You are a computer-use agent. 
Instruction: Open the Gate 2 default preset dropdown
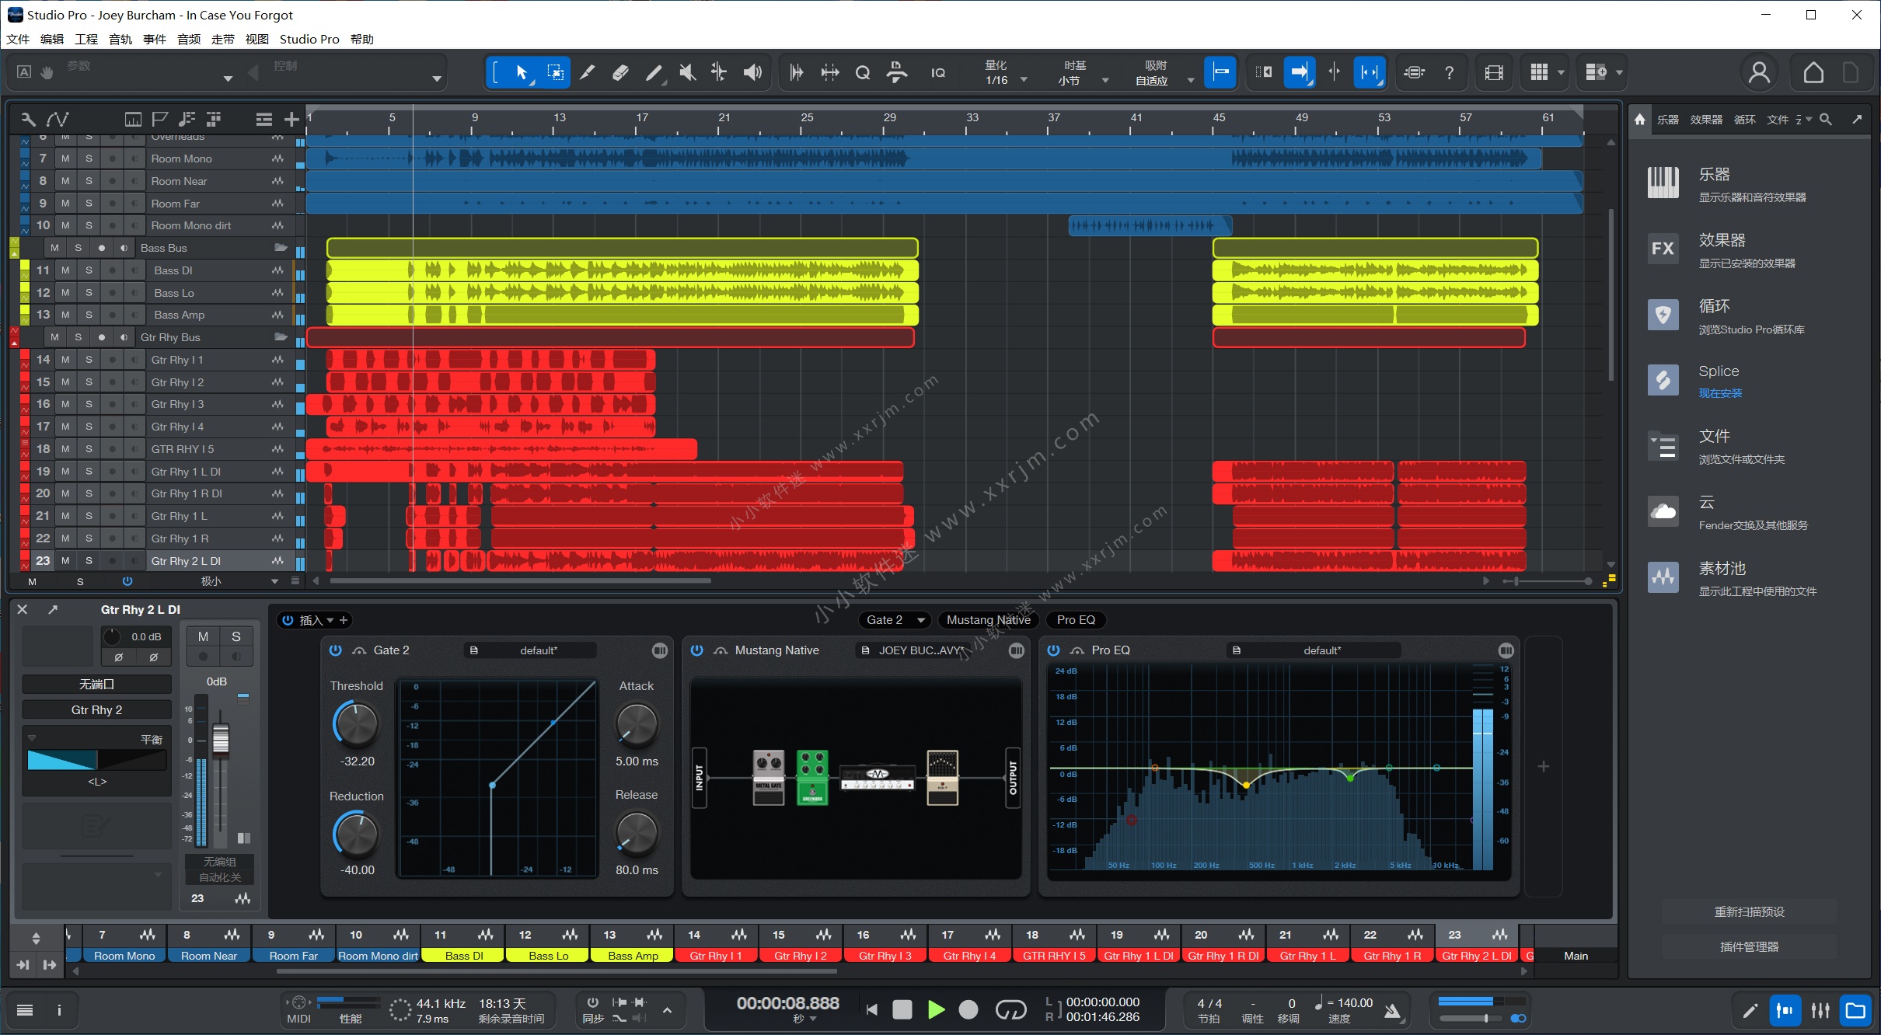pyautogui.click(x=536, y=650)
